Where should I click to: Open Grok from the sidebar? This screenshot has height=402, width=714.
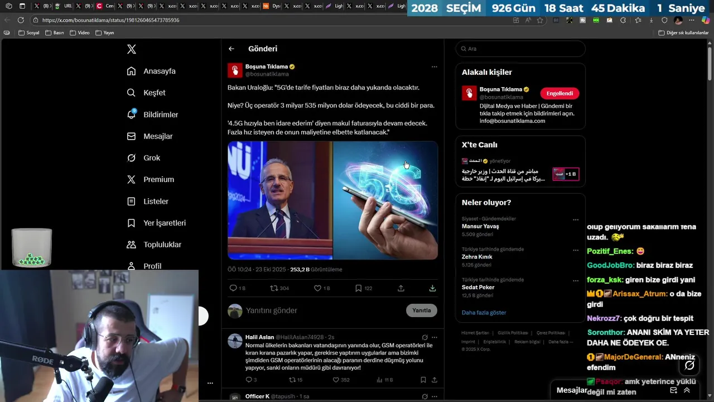(x=143, y=158)
